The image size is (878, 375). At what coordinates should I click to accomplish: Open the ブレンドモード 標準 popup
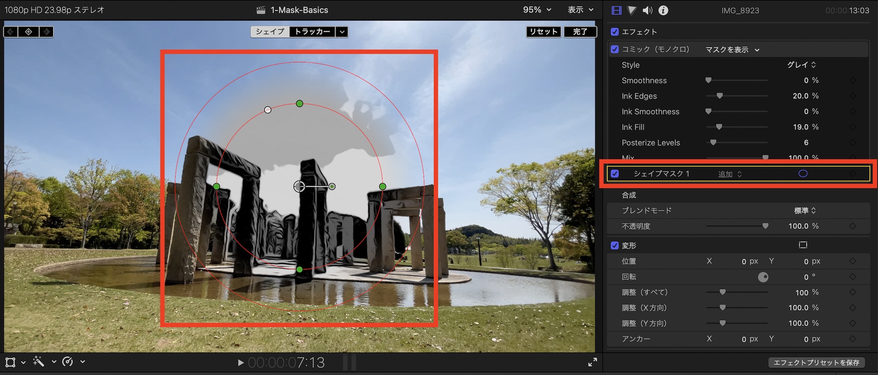[x=805, y=211]
